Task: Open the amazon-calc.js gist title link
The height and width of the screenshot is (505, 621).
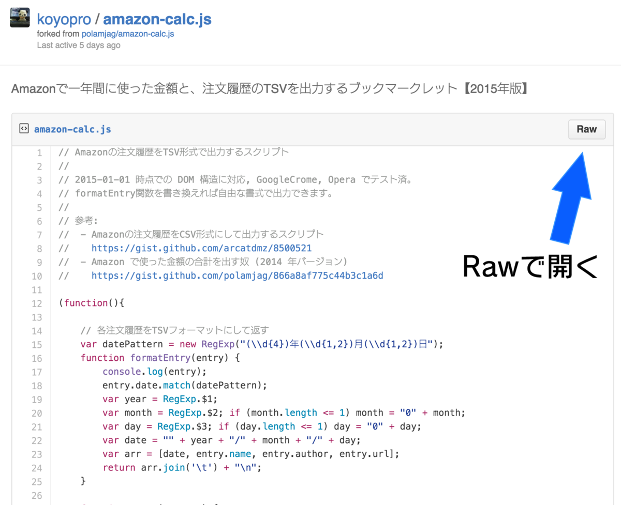Action: click(157, 20)
